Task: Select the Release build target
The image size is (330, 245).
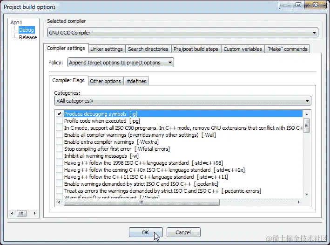Action: point(28,37)
